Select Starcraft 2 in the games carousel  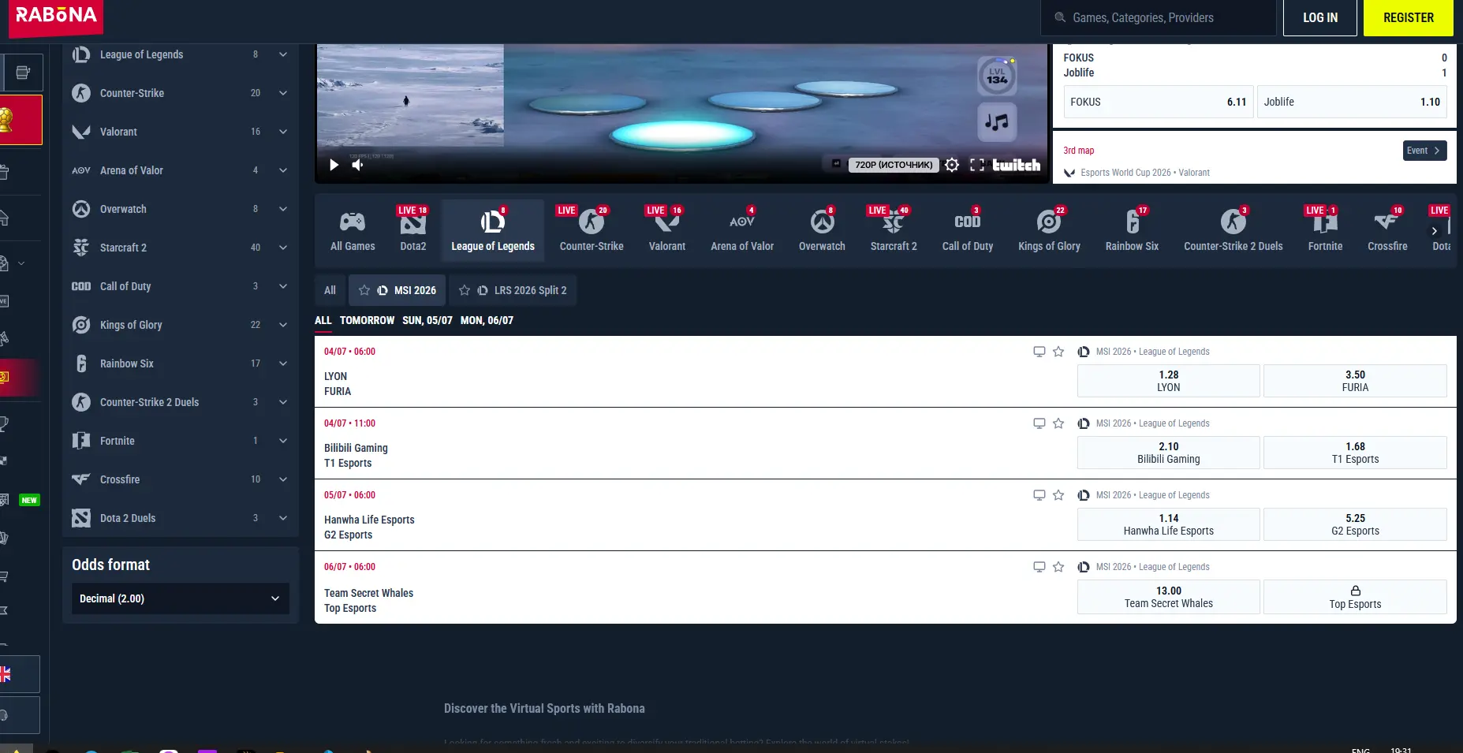point(894,229)
